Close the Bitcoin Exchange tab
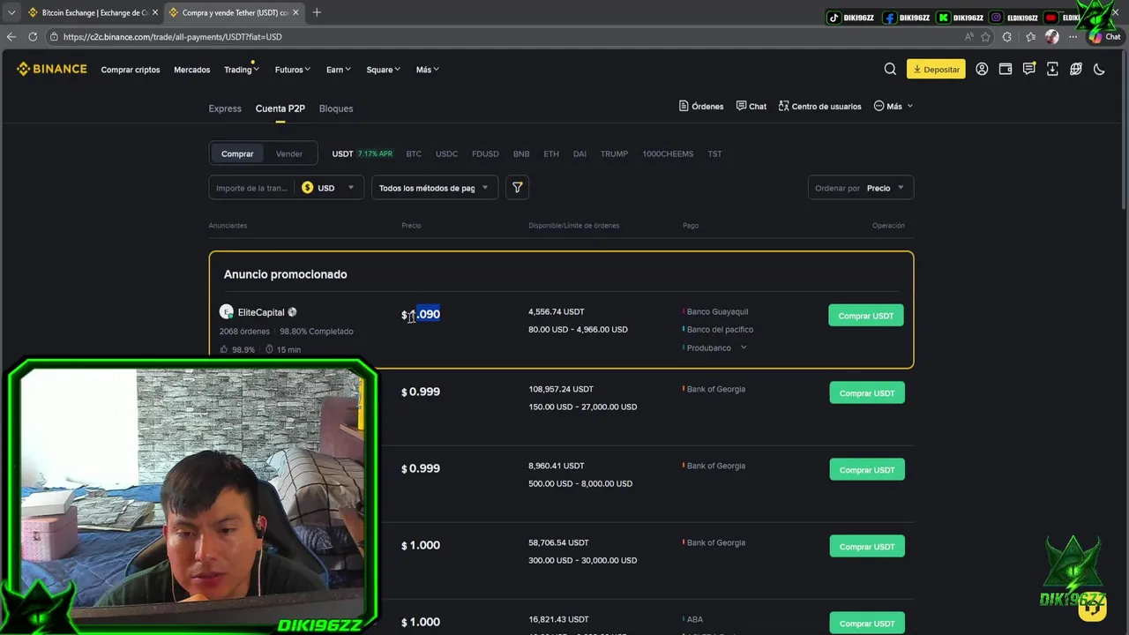 pos(154,12)
